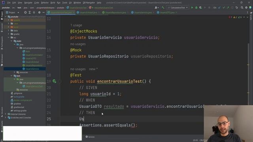Open the DB Navigator menu
The image size is (253, 142).
point(89,3)
